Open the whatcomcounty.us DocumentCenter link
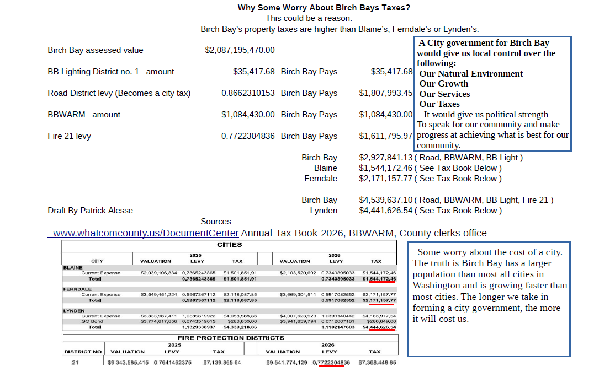Image resolution: width=615 pixels, height=377 pixels. [x=146, y=233]
